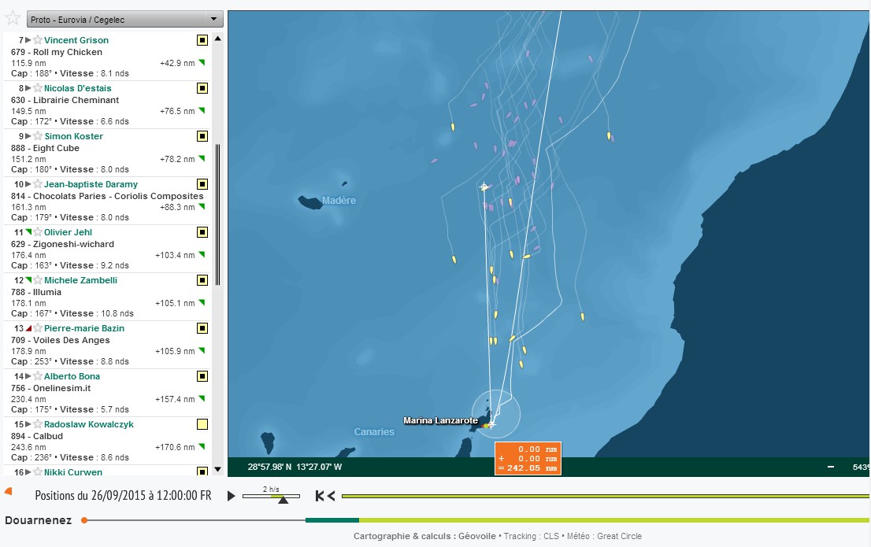Expand rank 8 Nicolas D'estais details arrow
Screen dimensions: 871x547
(x=28, y=87)
